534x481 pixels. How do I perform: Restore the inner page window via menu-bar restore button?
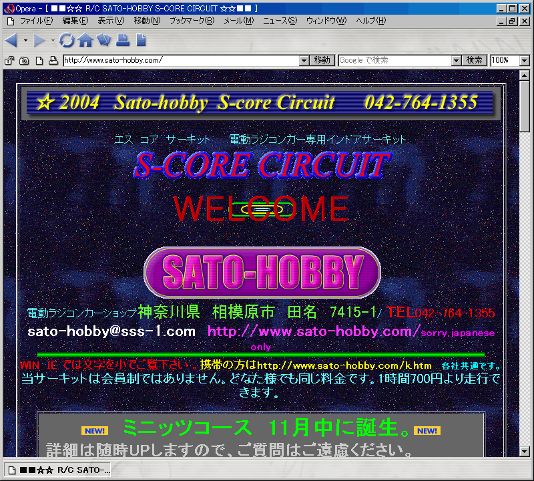pyautogui.click(x=512, y=21)
